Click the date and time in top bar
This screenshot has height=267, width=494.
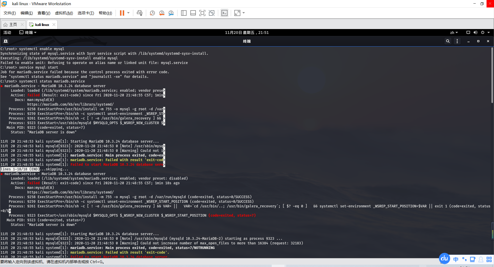[247, 32]
